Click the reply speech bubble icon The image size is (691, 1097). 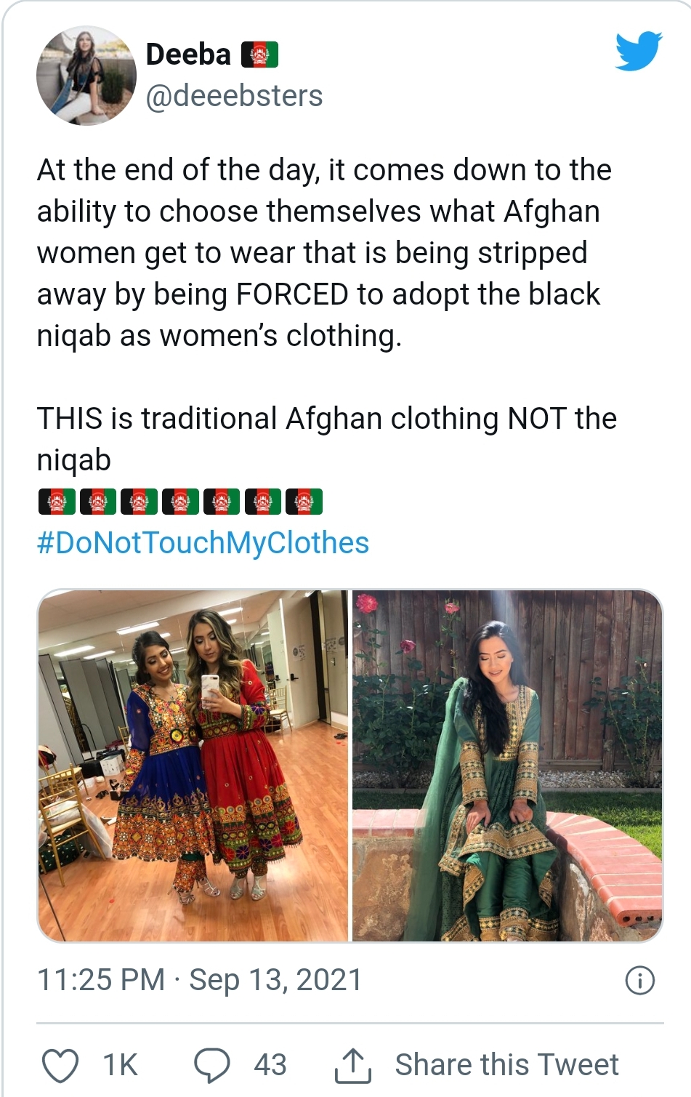211,1065
